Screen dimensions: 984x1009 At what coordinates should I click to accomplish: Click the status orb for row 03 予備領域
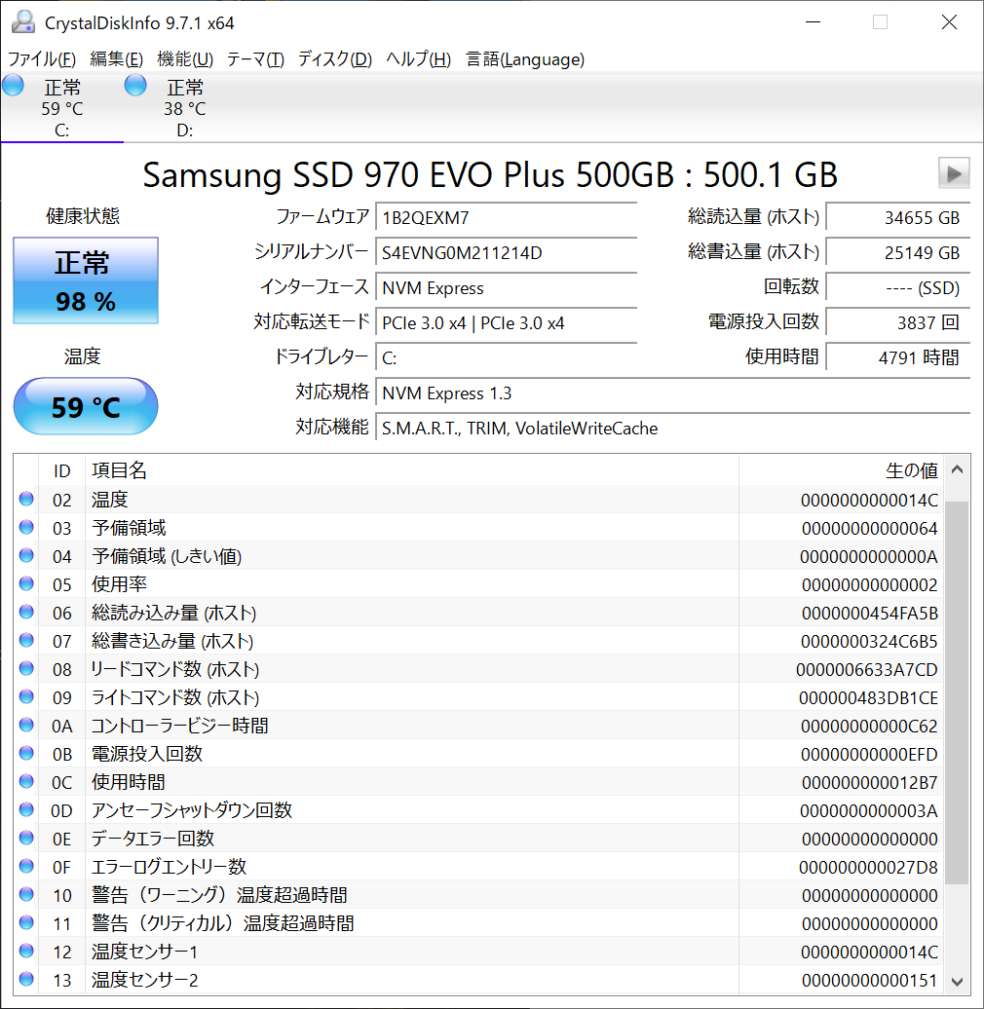click(x=26, y=527)
